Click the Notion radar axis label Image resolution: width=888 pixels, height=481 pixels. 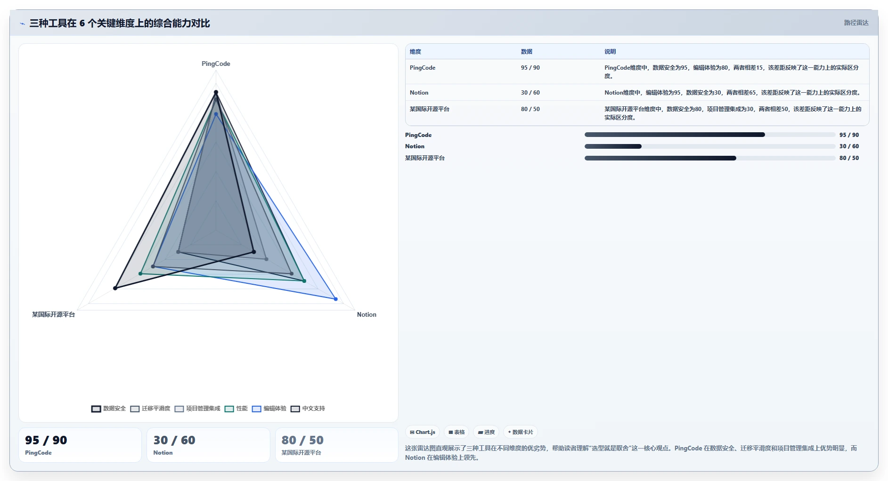point(367,314)
